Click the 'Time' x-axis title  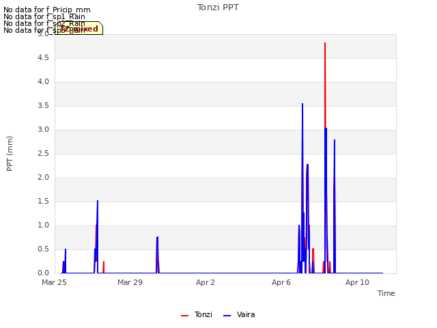[386, 293]
